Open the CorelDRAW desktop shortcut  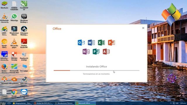pos(24,5)
